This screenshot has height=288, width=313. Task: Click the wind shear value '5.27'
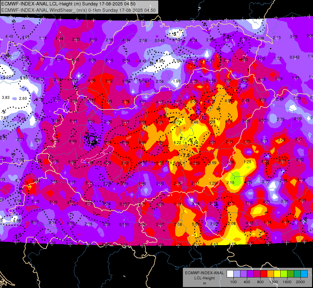tap(7, 77)
